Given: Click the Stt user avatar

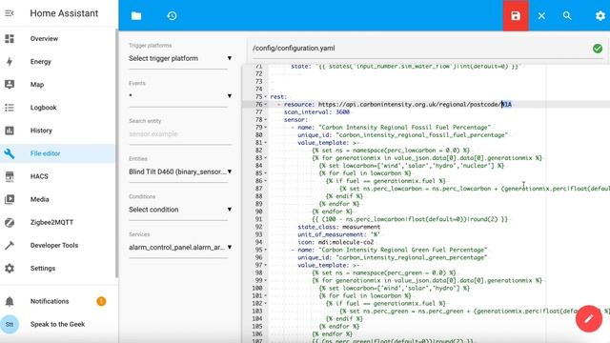Looking at the screenshot, I should (x=10, y=324).
